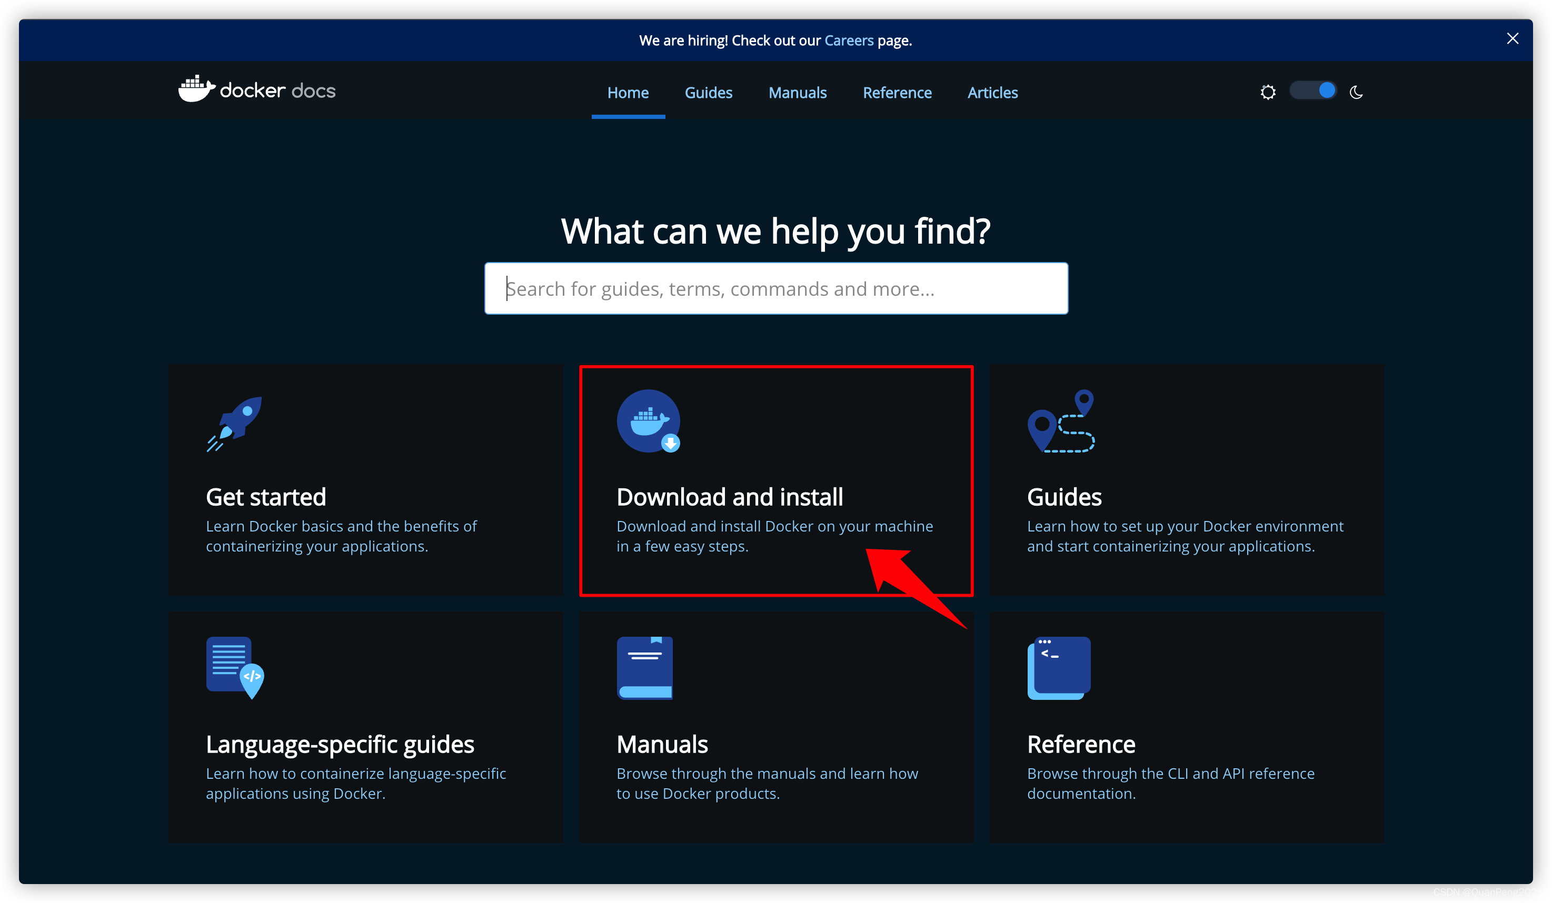The image size is (1552, 903).
Task: Focus the search for guides input field
Action: (x=776, y=289)
